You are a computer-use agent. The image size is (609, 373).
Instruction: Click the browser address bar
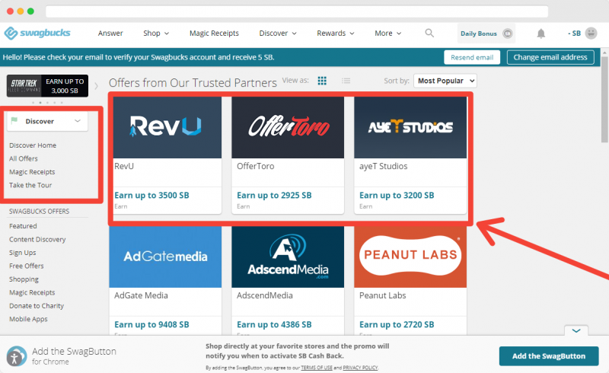297,11
